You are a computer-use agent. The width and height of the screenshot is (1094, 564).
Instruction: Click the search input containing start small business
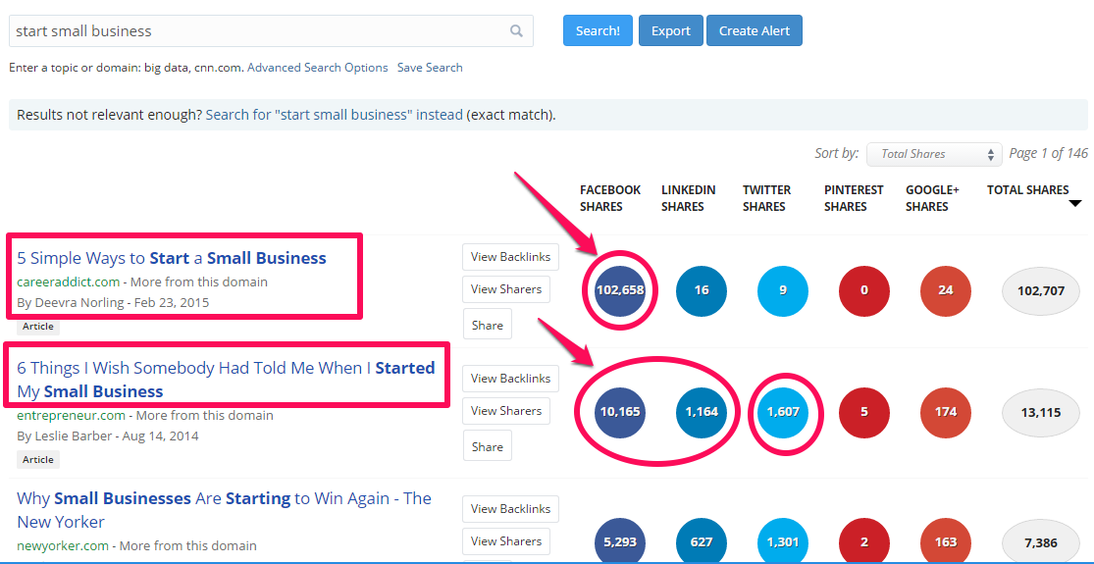point(271,30)
